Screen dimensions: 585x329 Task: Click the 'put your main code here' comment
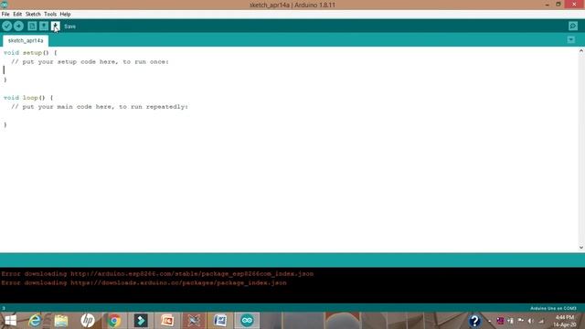coord(100,107)
